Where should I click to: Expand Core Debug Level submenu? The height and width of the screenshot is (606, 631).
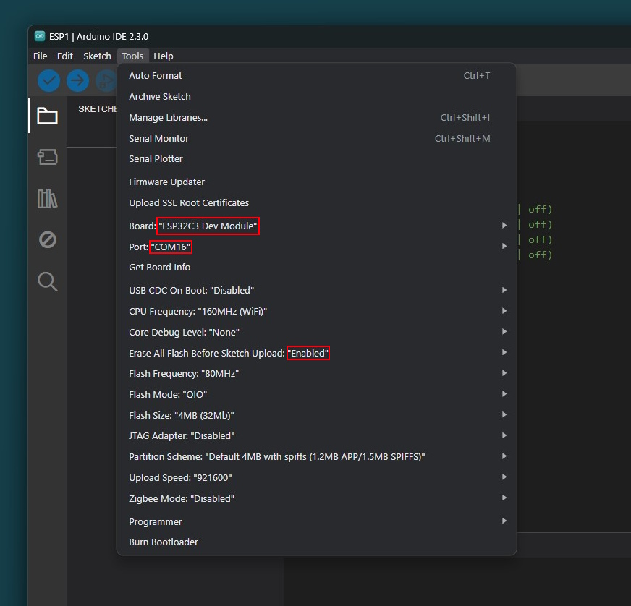coord(316,332)
